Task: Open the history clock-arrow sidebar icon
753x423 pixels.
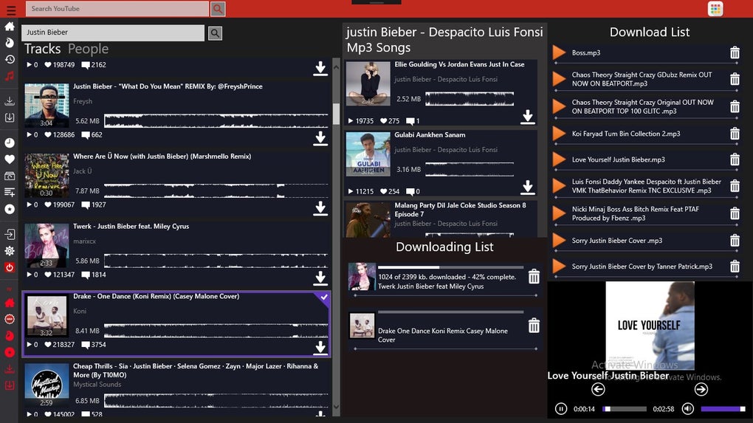Action: tap(10, 60)
